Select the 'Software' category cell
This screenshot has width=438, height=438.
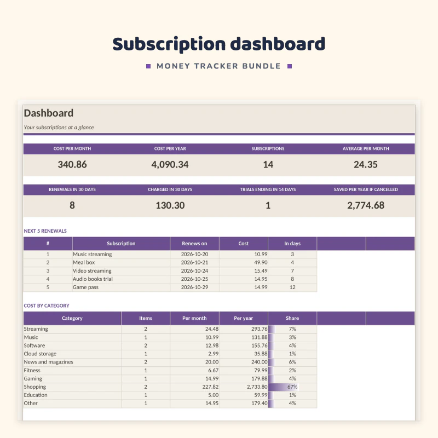(x=72, y=345)
